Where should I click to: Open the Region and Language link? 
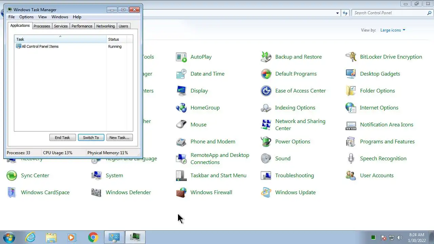coord(131,159)
